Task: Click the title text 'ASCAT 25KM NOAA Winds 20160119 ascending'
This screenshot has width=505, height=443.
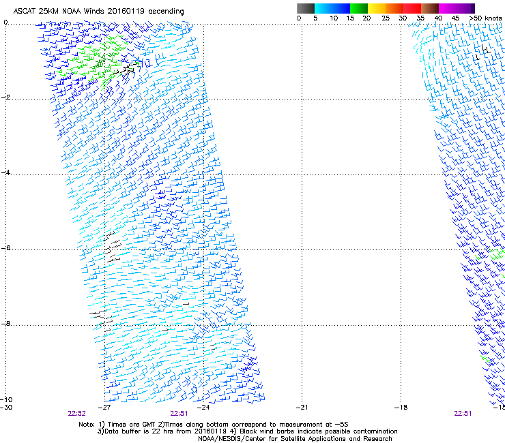Action: tap(98, 12)
